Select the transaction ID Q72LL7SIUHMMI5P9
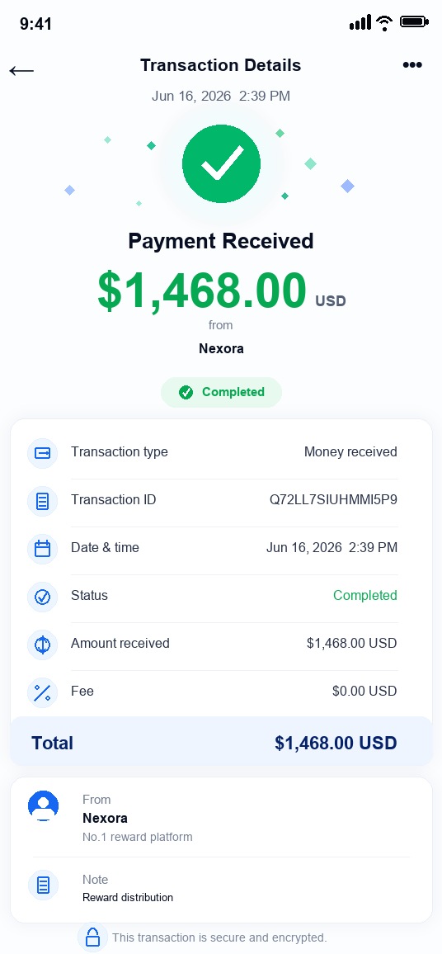This screenshot has width=442, height=954. [x=333, y=500]
